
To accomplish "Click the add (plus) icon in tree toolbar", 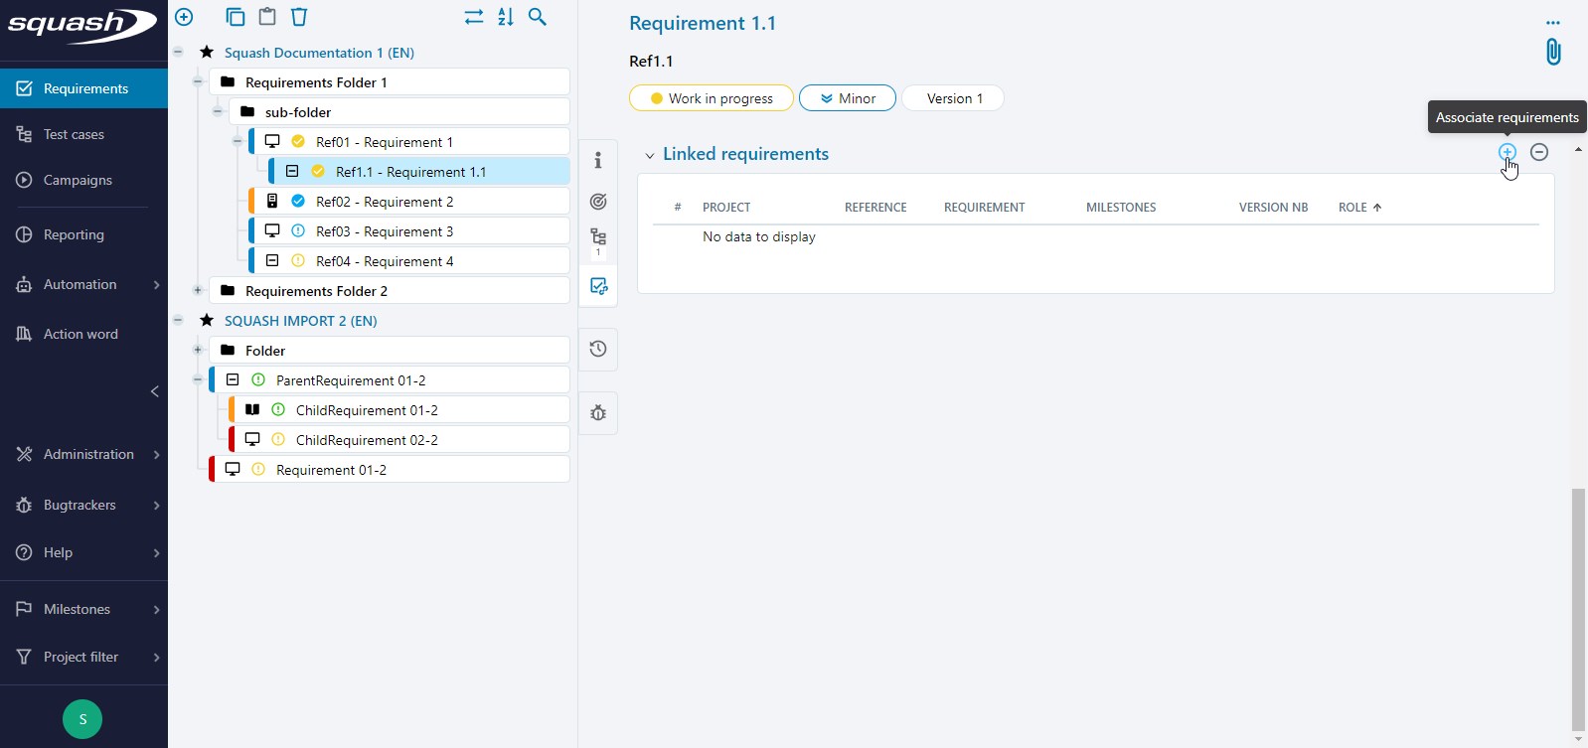I will click(184, 17).
